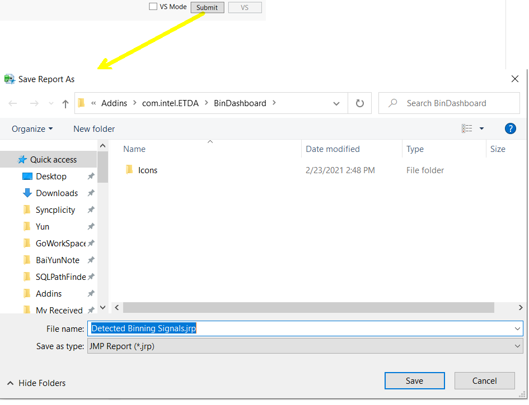
Task: Select the Icons folder
Action: tap(147, 170)
